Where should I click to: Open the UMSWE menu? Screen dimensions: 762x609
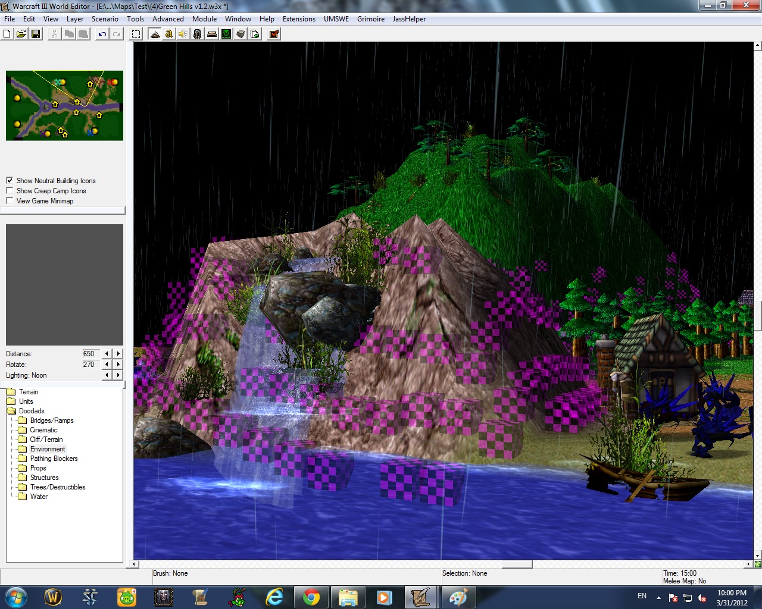(x=336, y=18)
